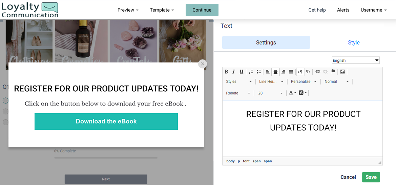Set left-to-right text direction
This screenshot has width=396, height=185.
pos(300,72)
